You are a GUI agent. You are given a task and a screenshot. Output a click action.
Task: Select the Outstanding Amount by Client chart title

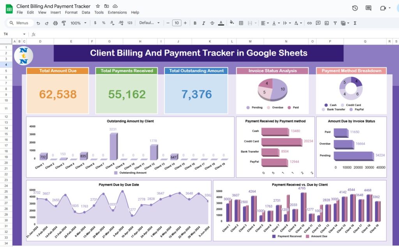(x=130, y=121)
